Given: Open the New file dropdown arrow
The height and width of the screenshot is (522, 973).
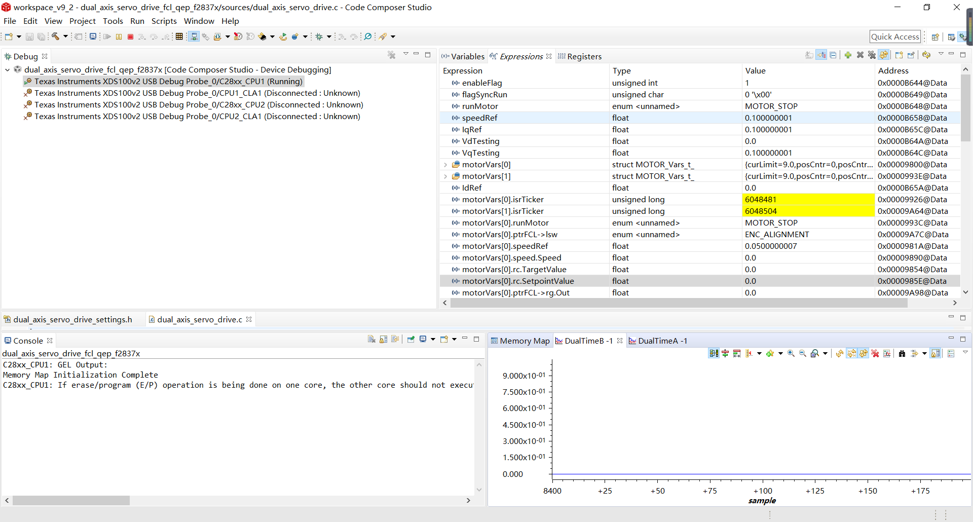Looking at the screenshot, I should point(19,36).
